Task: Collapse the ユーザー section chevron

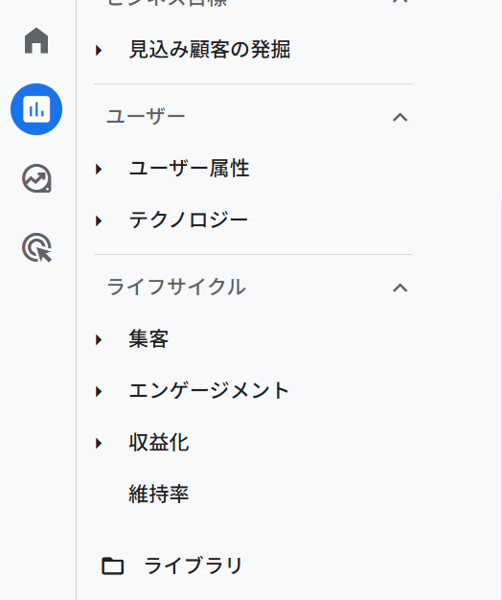Action: pos(399,117)
